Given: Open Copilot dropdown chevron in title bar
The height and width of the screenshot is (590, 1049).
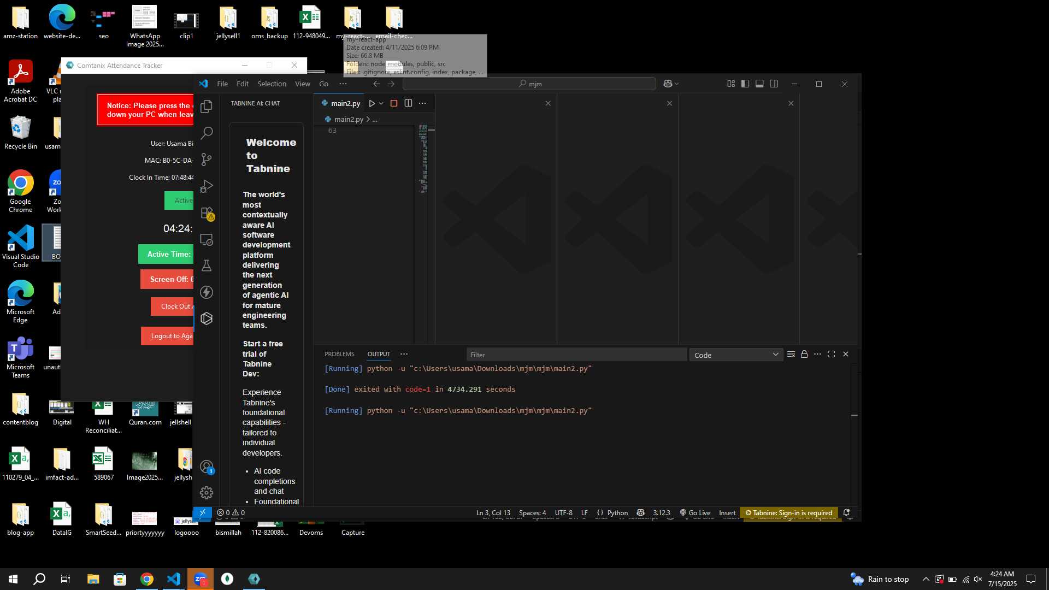Looking at the screenshot, I should [x=677, y=84].
